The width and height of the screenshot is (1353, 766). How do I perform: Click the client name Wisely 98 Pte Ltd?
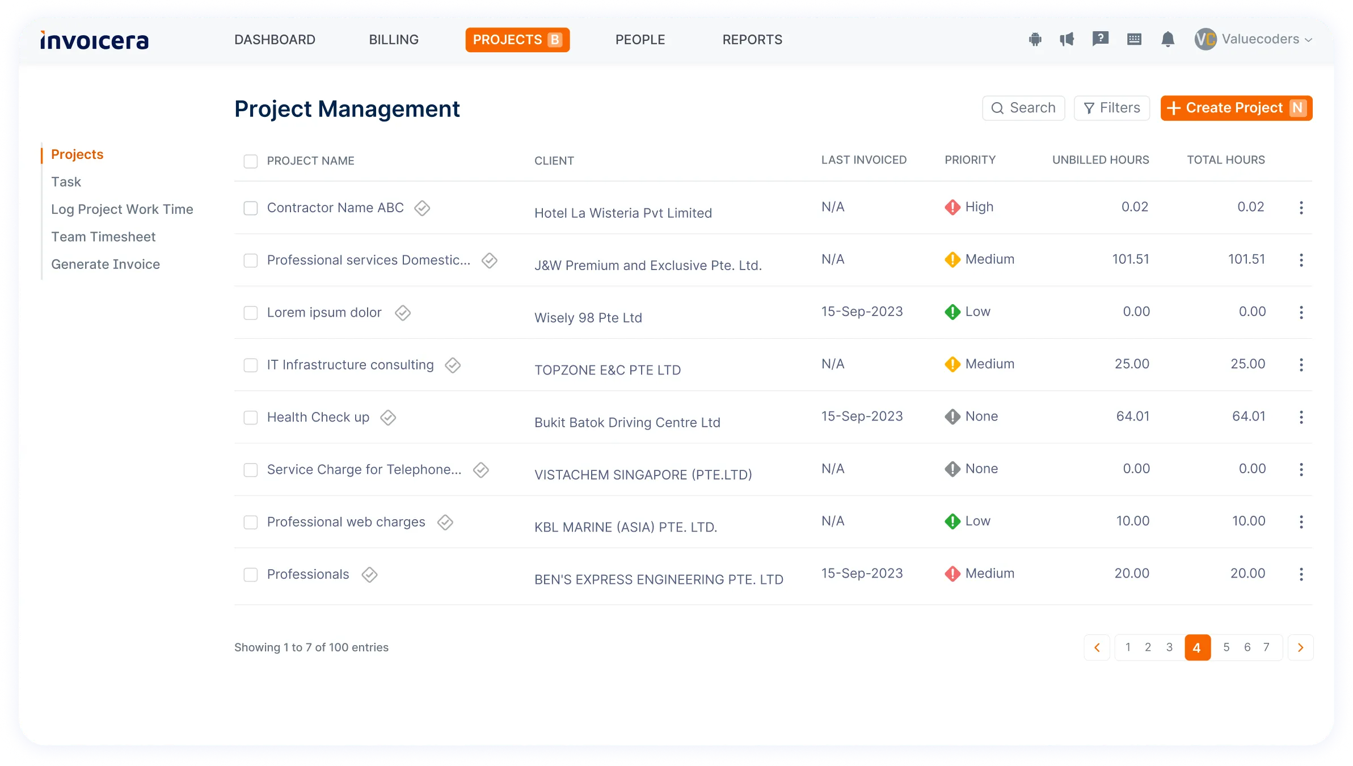[x=588, y=318]
